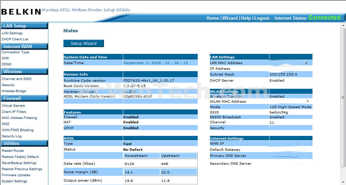Open Virtual Servers firewall page
Image resolution: width=346 pixels, height=185 pixels.
pyautogui.click(x=13, y=105)
